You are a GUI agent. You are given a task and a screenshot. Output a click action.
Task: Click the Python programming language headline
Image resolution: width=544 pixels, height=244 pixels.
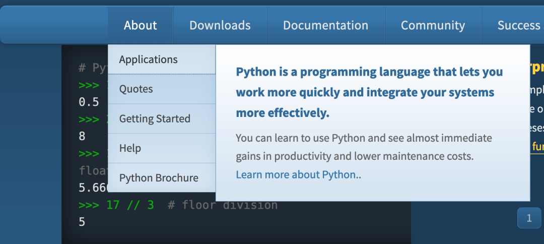[x=369, y=92]
